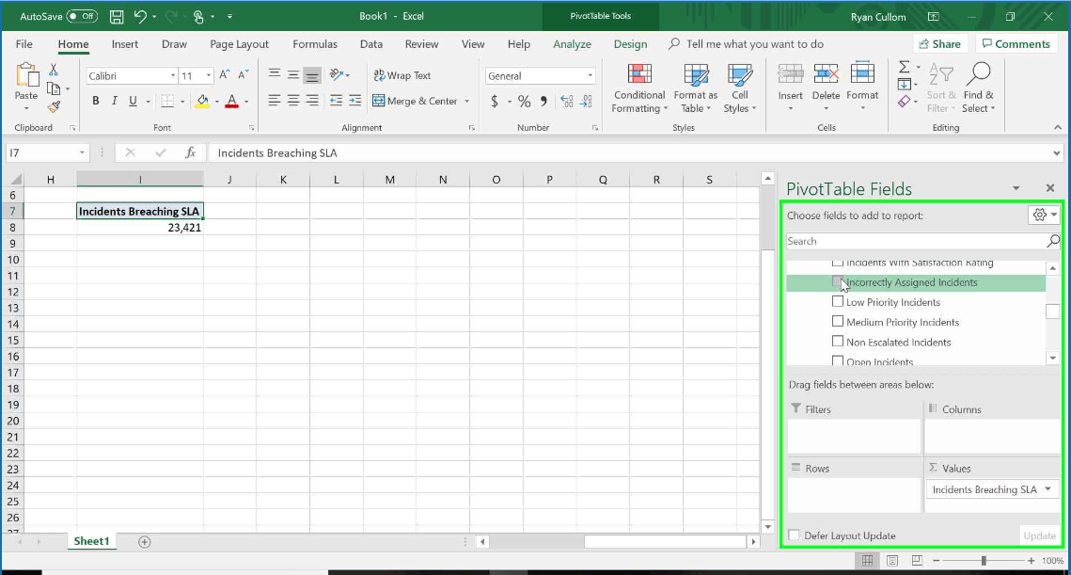Click the Undo arrow icon
The height and width of the screenshot is (575, 1071).
coord(140,16)
